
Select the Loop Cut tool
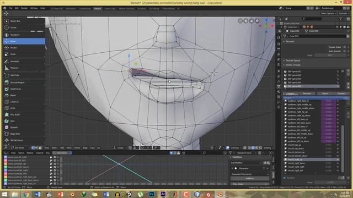(24, 102)
